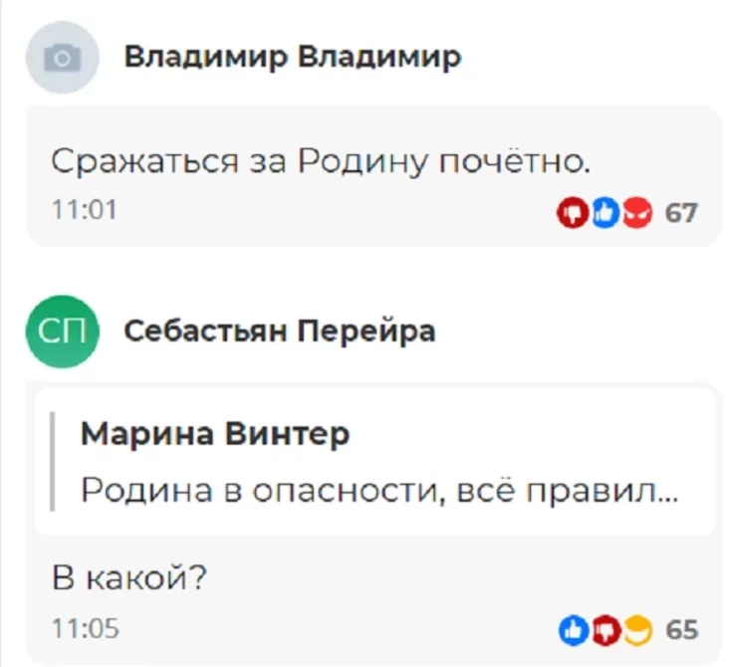Screen dimensions: 729x667
Task: Open the reaction count 67
Action: (x=681, y=212)
